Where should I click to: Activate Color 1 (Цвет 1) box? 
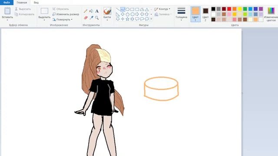[x=195, y=14]
